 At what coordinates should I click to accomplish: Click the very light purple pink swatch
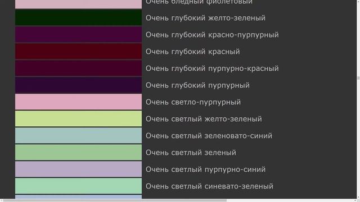79,102
